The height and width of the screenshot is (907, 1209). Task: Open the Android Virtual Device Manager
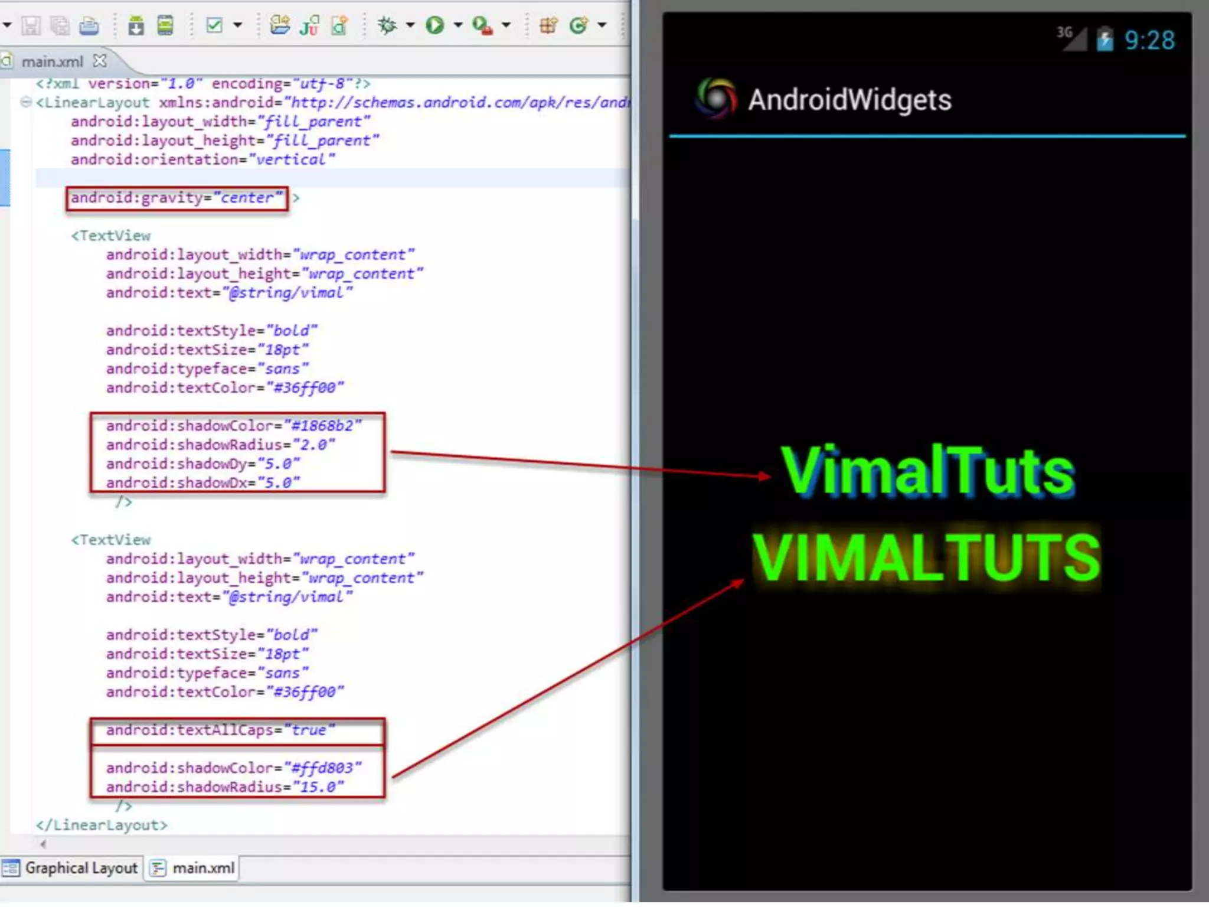tap(165, 26)
